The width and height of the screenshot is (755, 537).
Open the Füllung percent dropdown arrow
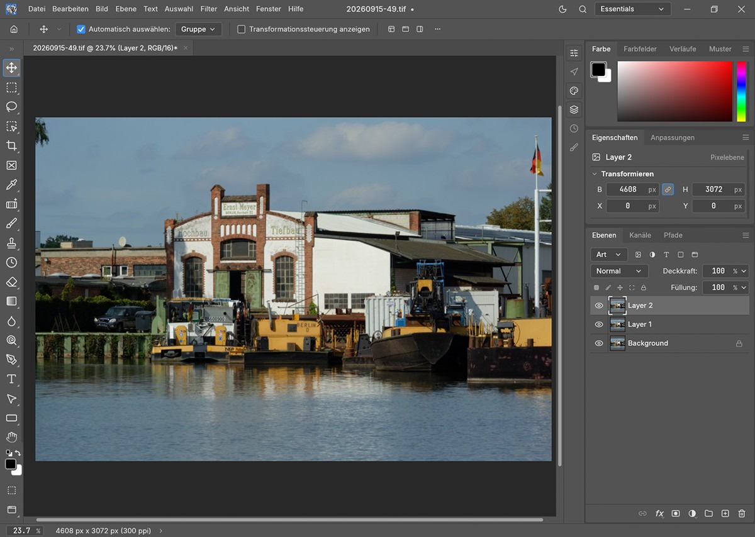(x=744, y=287)
